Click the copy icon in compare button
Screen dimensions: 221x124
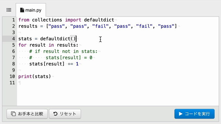click(x=13, y=114)
